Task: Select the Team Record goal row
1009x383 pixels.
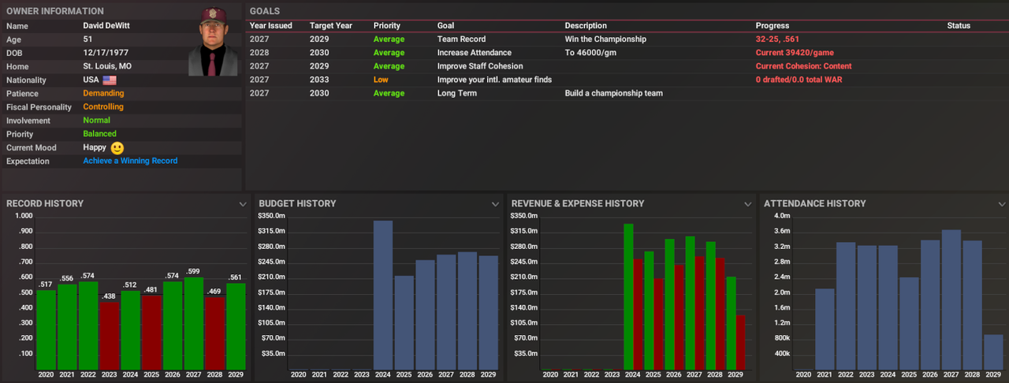Action: click(x=627, y=39)
